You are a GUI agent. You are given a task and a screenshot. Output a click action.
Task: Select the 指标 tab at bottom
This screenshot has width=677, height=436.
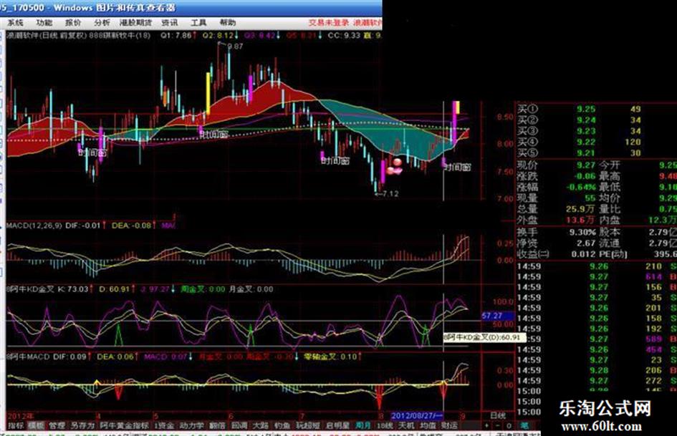[x=16, y=425]
